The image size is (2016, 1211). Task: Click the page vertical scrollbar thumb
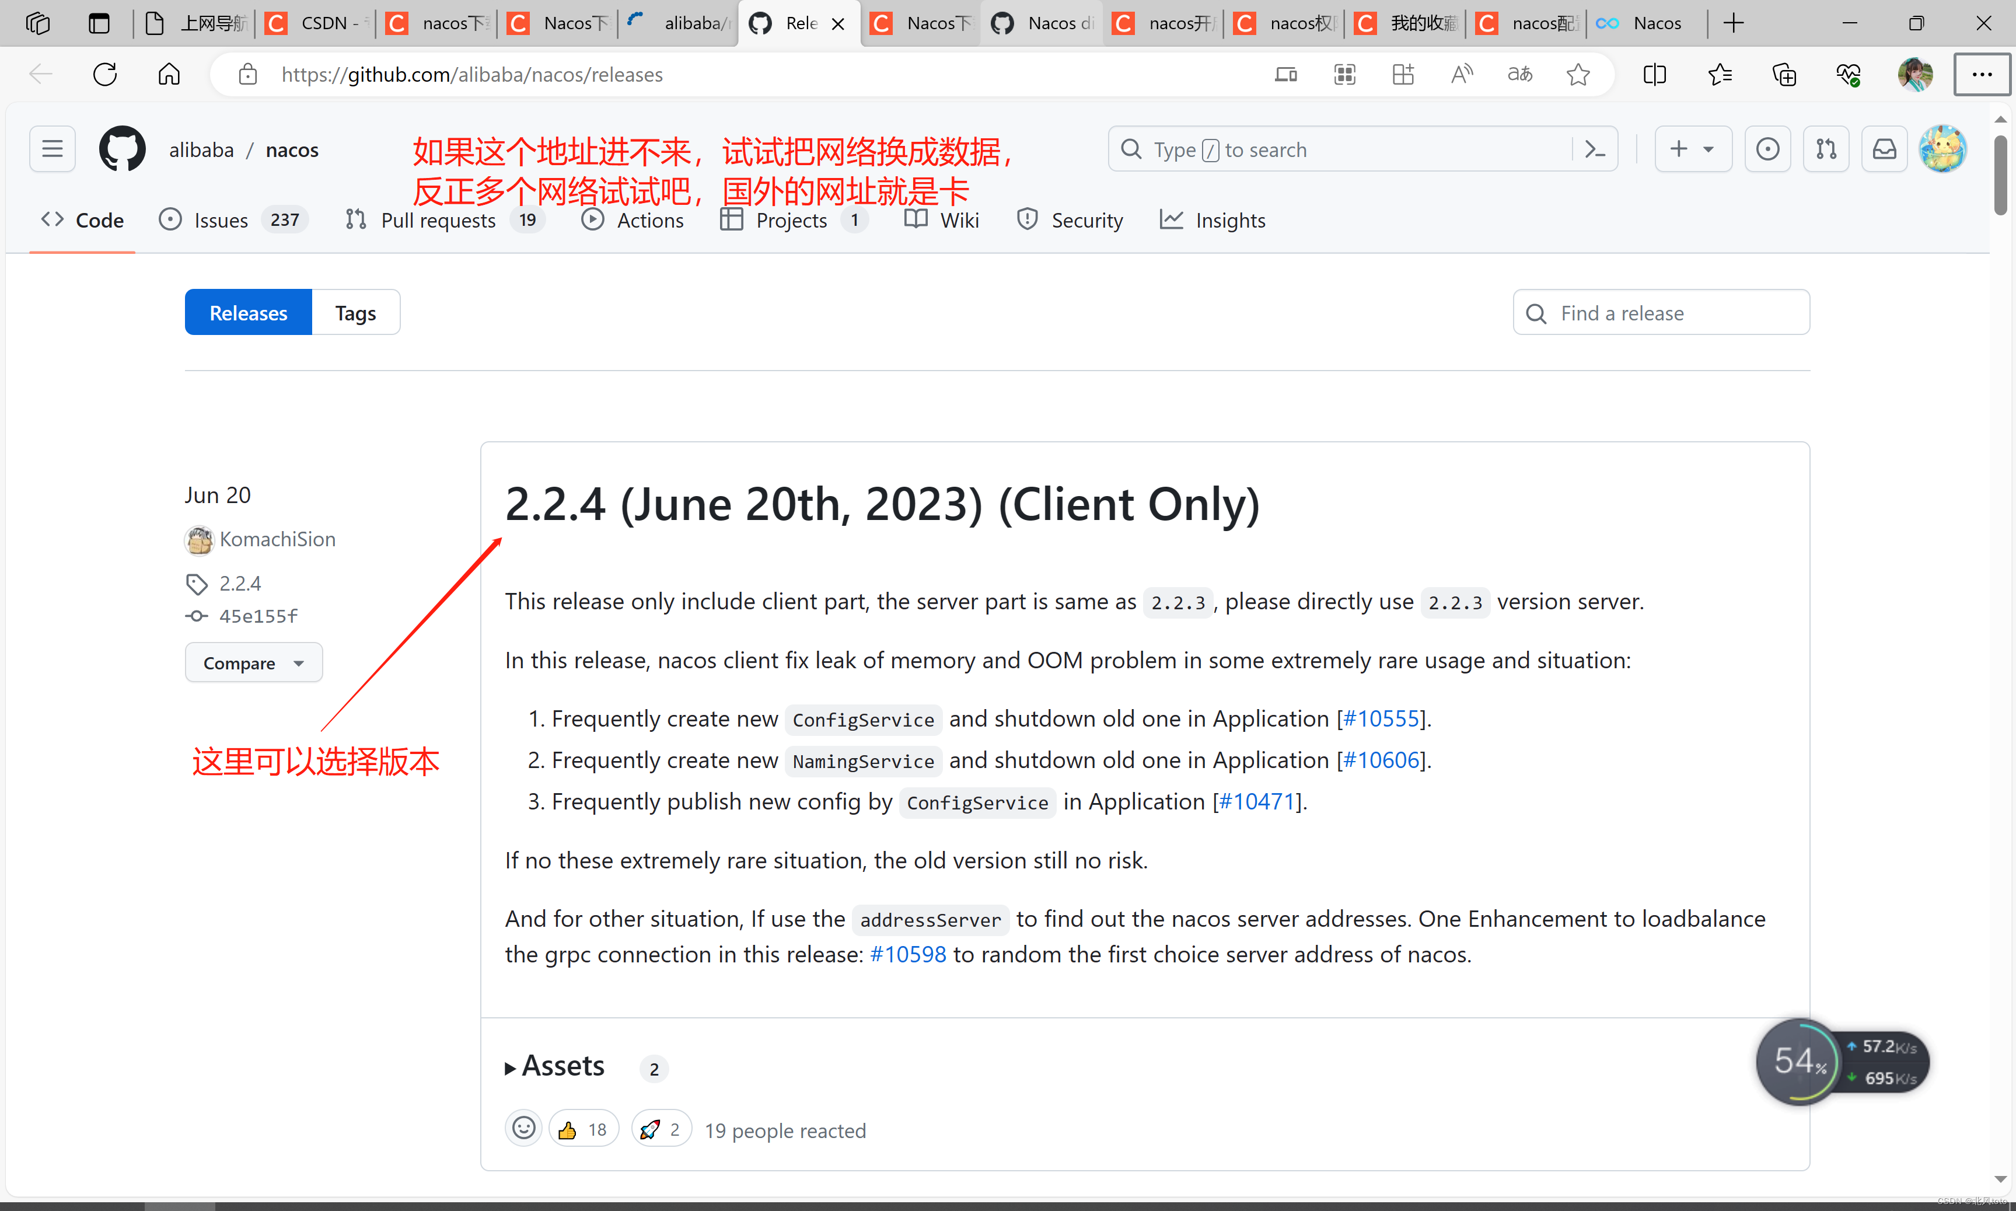coord(2000,176)
